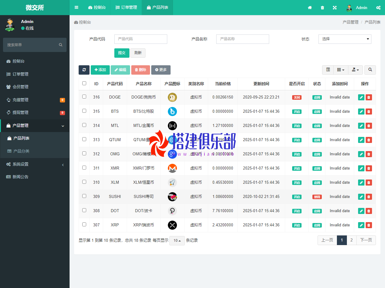The height and width of the screenshot is (288, 385).
Task: Check the checkbox for row ID 316
Action: [84, 97]
